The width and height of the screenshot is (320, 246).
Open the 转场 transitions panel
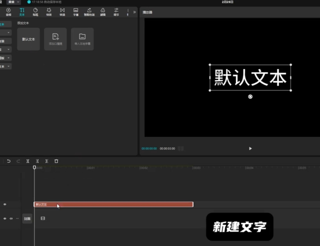click(62, 12)
